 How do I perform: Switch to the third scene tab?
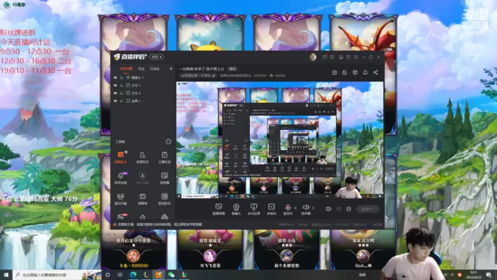155,68
